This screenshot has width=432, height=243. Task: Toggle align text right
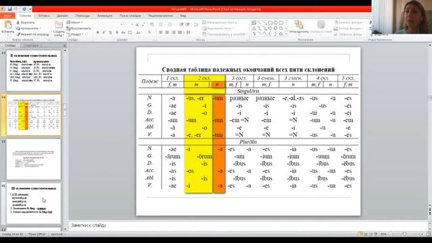pyautogui.click(x=173, y=32)
